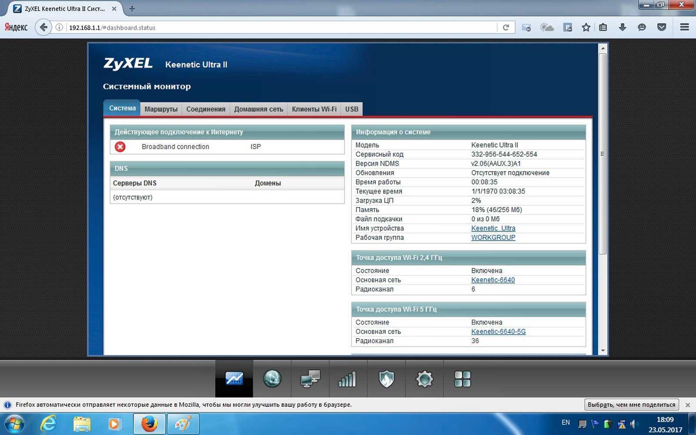The width and height of the screenshot is (696, 435).
Task: Open Windows Explorer folder from taskbar
Action: [82, 424]
